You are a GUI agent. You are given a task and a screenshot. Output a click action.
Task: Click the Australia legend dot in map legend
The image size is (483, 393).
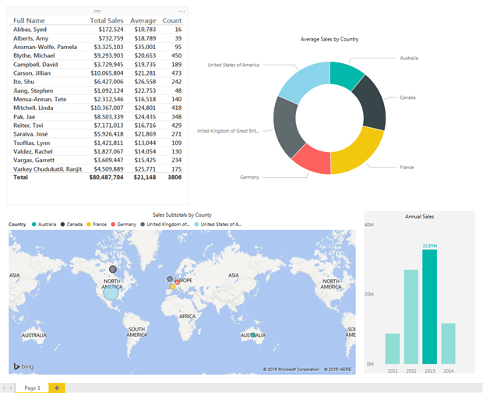click(x=33, y=225)
